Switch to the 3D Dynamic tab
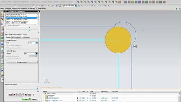The image size is (181, 102). 16,37
